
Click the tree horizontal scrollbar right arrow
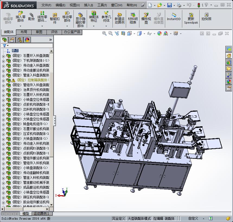pyautogui.click(x=47, y=209)
